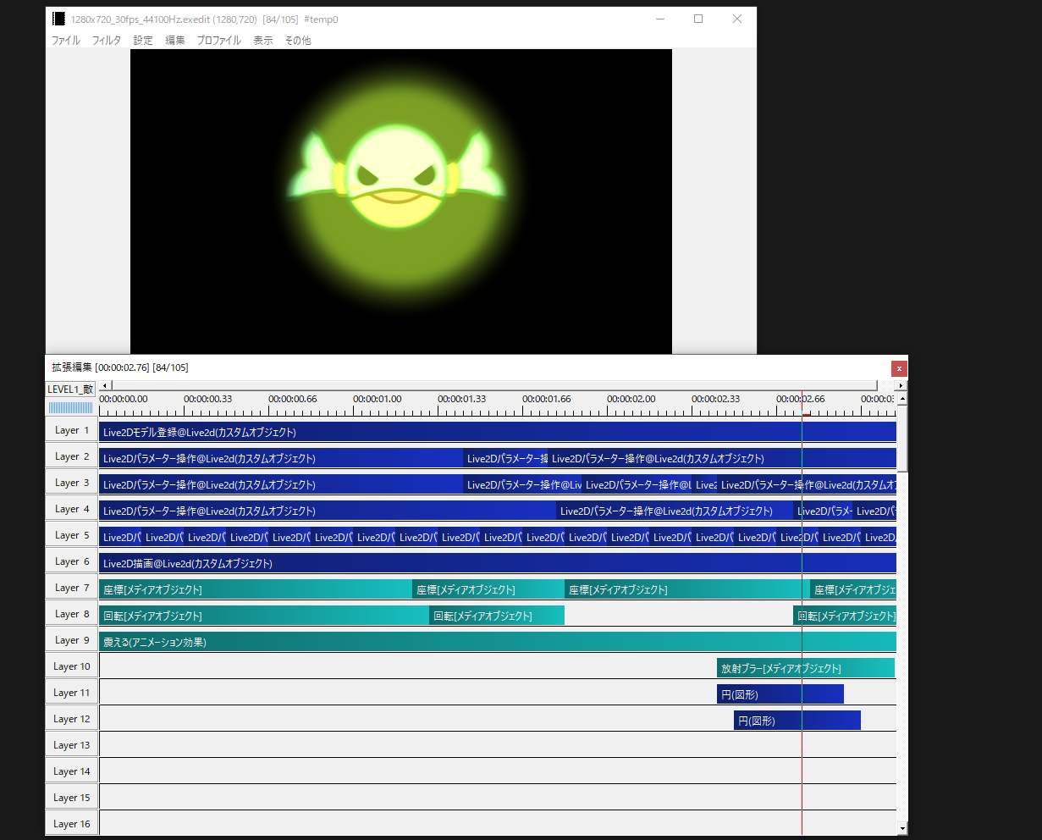Screen dimensions: 1042x840
Task: Click the blue timeline zoom scale bar
Action: 71,408
